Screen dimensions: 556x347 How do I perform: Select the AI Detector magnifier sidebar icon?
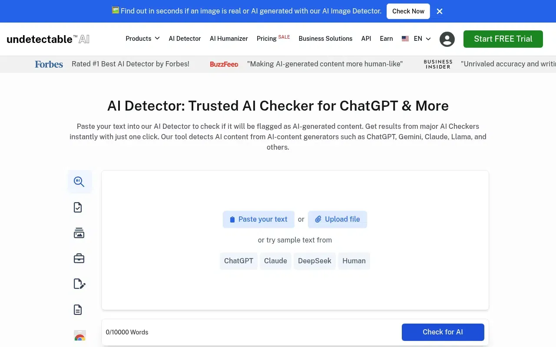(79, 182)
